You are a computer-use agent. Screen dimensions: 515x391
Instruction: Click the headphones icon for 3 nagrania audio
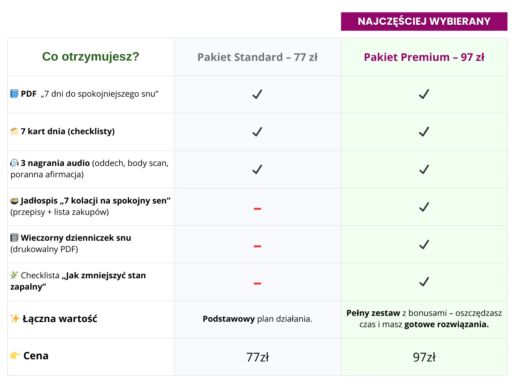click(x=14, y=163)
